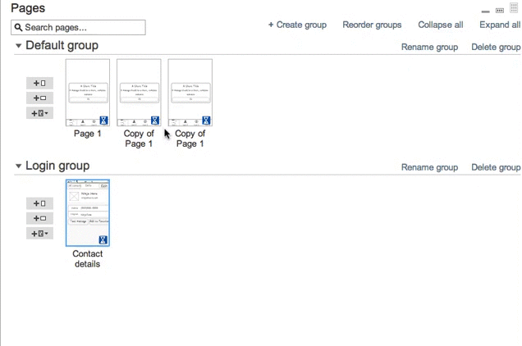This screenshot has height=346, width=522.
Task: Select the Page 1 thumbnail
Action: (88, 92)
